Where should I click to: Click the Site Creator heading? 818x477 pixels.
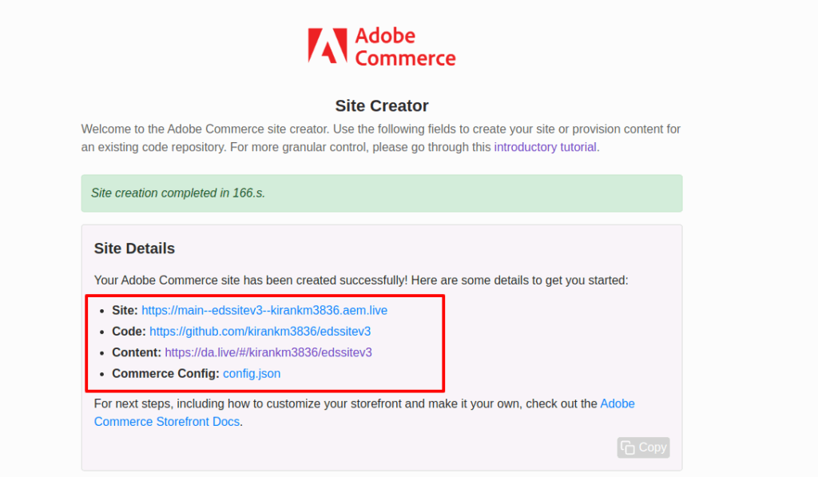pos(382,105)
